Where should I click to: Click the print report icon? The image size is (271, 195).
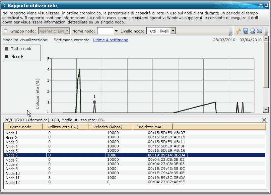[x=253, y=31]
